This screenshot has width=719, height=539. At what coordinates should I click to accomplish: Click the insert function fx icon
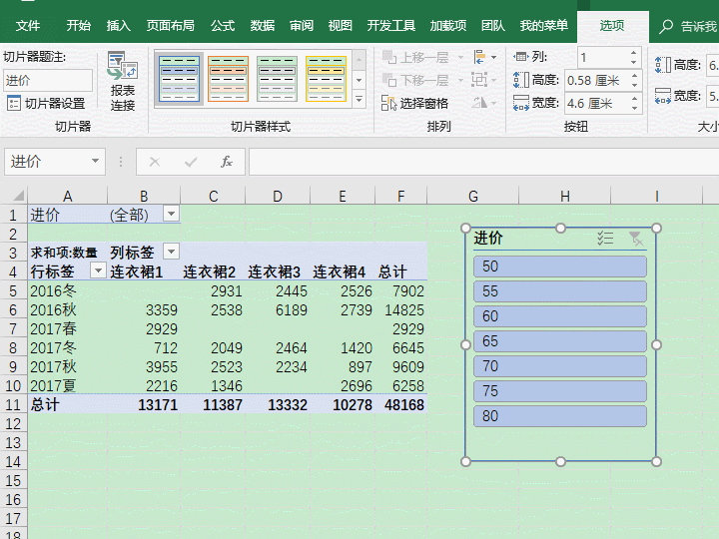click(227, 162)
